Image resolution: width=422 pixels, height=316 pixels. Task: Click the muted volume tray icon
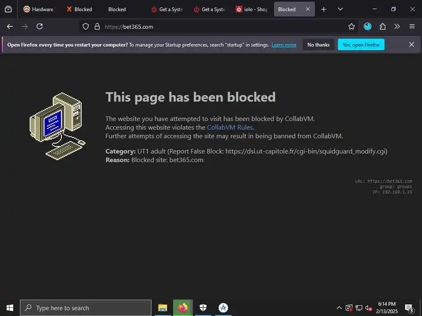368,308
